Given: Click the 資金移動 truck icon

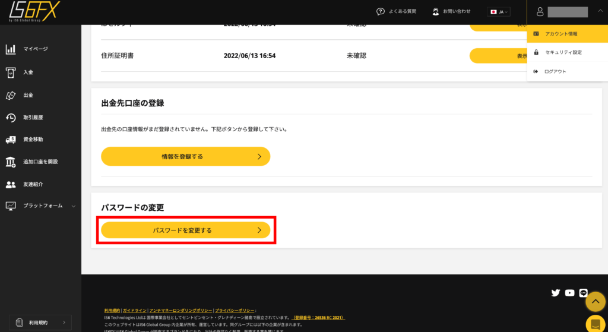Looking at the screenshot, I should click(11, 140).
